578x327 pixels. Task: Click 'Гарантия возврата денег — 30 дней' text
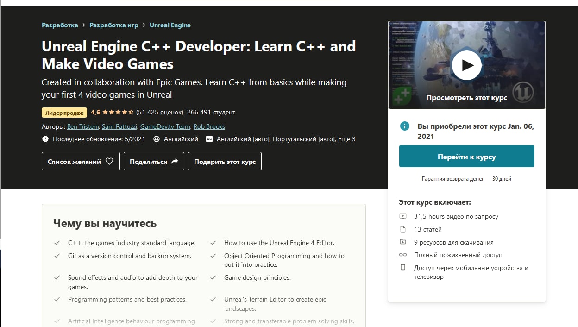467,179
